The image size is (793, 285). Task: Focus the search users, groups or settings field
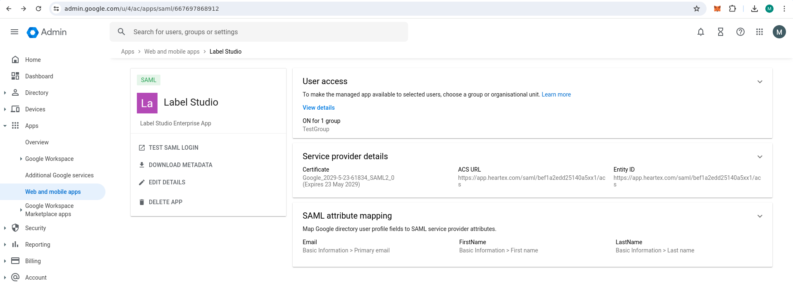pos(265,32)
